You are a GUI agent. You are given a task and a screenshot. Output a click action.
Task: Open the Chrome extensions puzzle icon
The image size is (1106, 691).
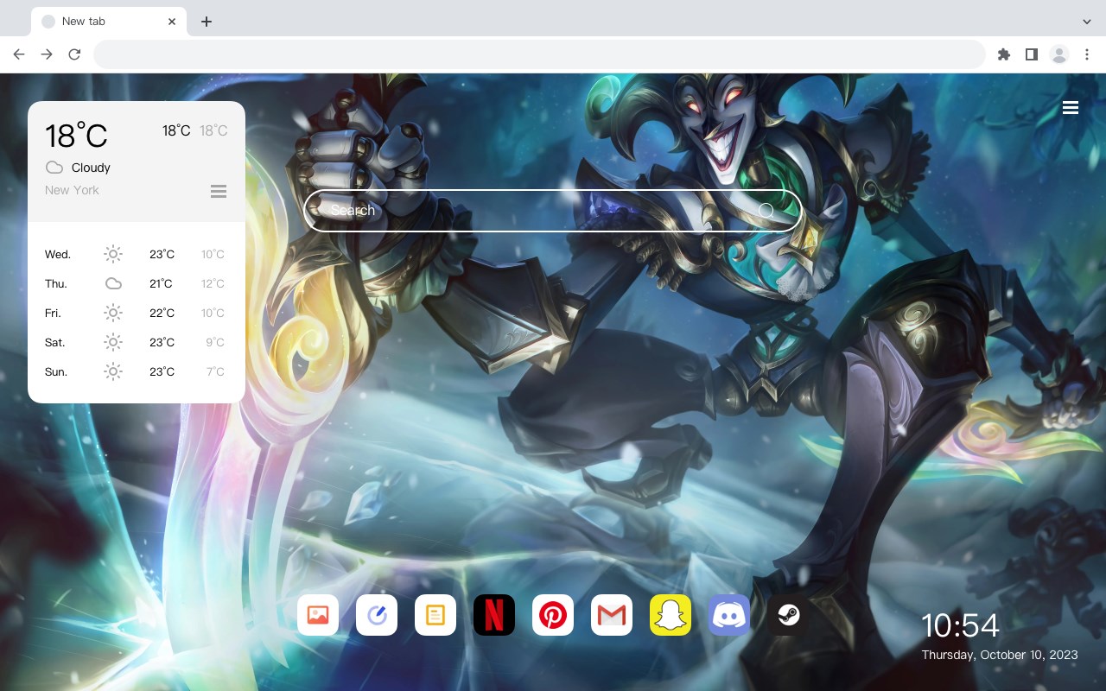1003,54
